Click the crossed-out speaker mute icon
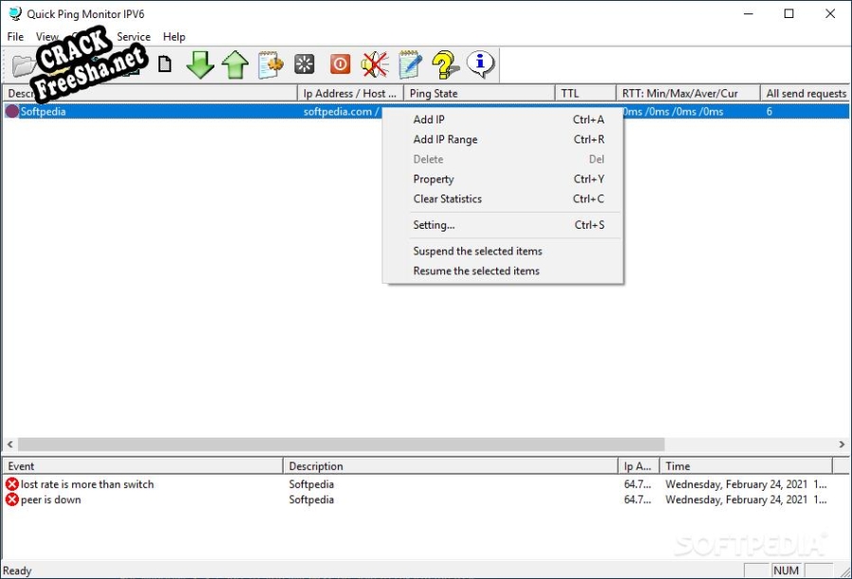The image size is (852, 579). [x=375, y=65]
